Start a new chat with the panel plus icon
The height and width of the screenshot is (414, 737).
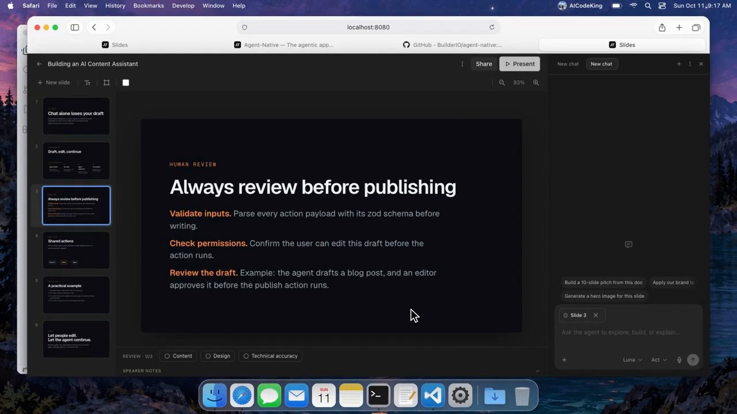pos(679,64)
